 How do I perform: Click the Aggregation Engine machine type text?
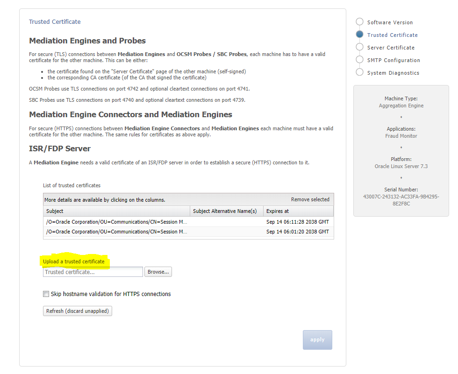tap(401, 106)
